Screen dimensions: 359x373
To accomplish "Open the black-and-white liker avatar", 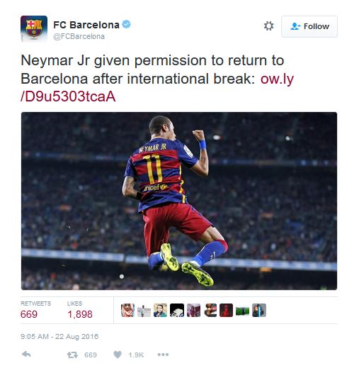I will tap(177, 310).
